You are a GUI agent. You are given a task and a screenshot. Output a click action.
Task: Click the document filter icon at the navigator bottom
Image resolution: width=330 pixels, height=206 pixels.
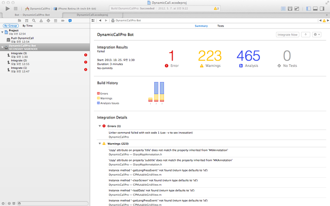coord(14,203)
